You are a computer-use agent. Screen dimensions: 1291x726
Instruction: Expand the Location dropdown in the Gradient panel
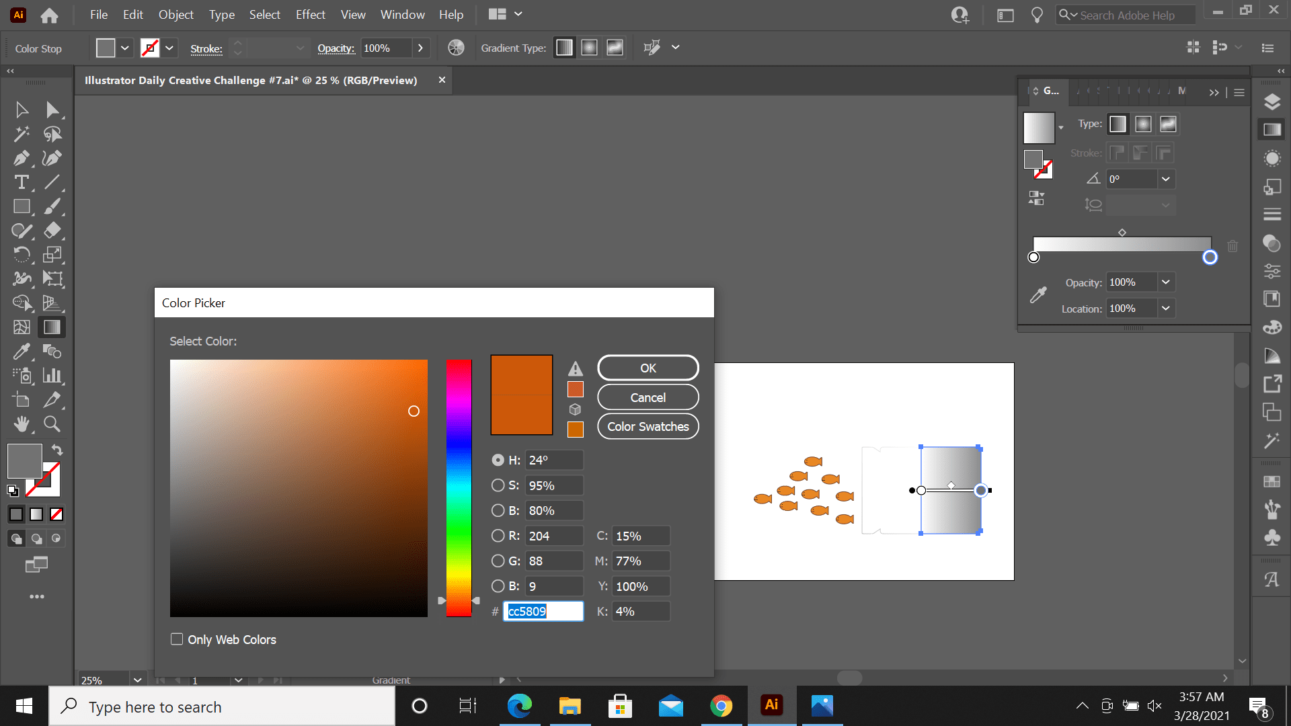pos(1166,309)
